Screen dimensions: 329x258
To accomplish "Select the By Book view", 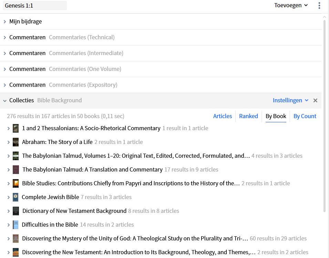I will point(276,116).
